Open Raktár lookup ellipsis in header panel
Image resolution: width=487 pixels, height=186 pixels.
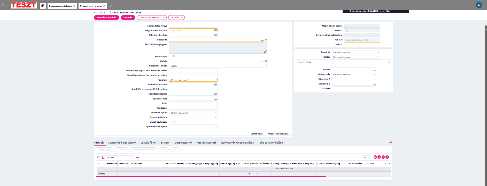[378, 45]
